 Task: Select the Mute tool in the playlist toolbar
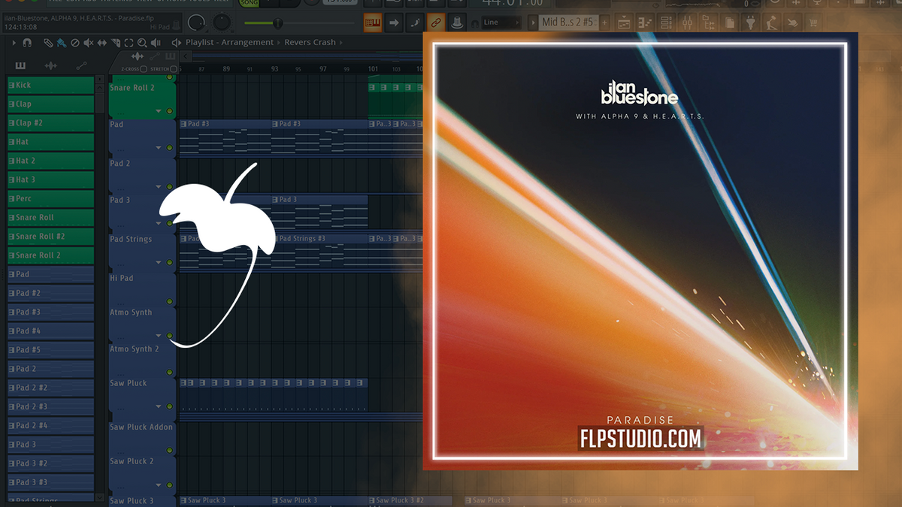coord(89,43)
